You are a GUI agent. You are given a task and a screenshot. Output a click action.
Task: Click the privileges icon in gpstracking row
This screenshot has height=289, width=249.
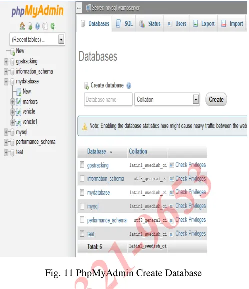172,165
